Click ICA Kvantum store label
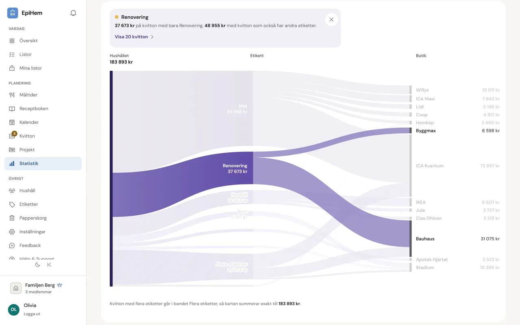The height and width of the screenshot is (325, 520). tap(430, 166)
